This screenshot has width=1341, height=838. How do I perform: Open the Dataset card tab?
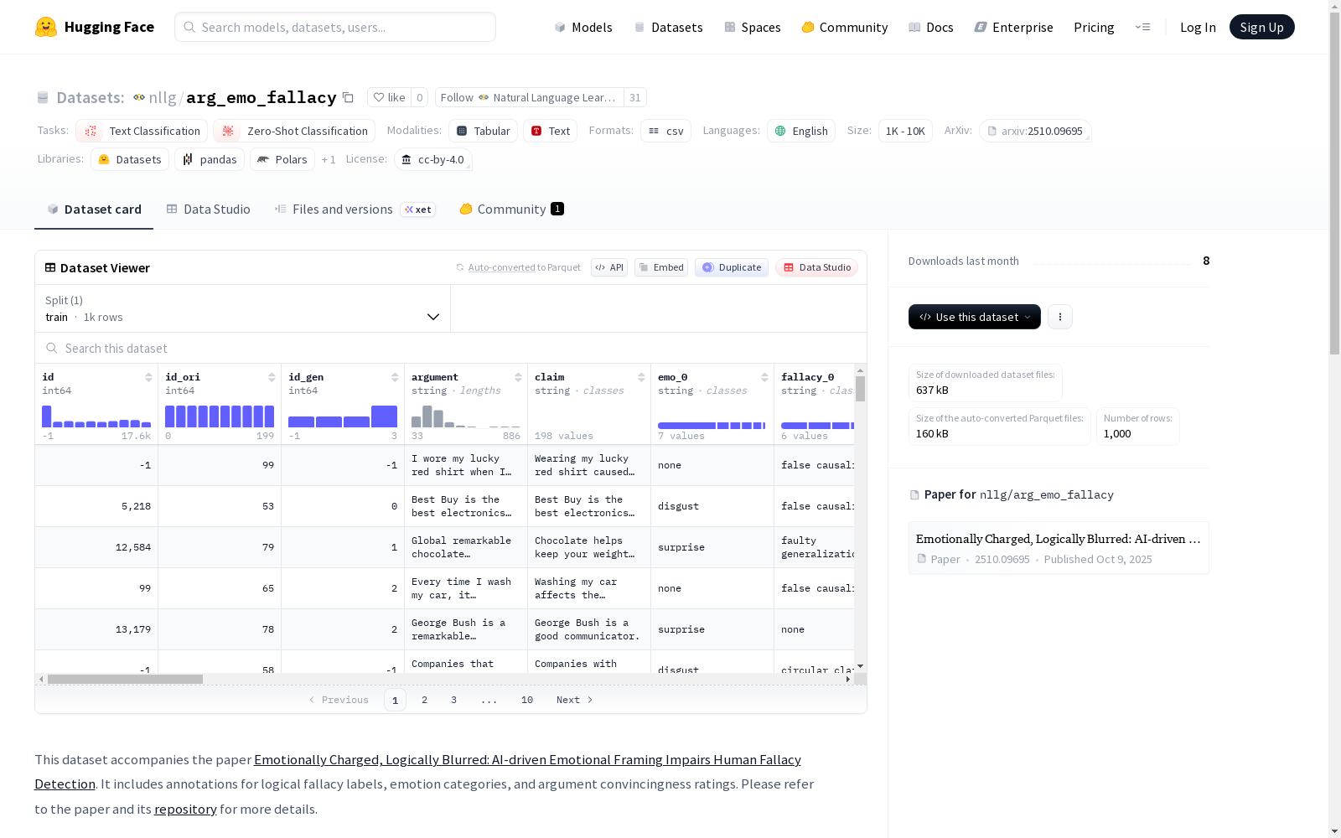pyautogui.click(x=94, y=209)
